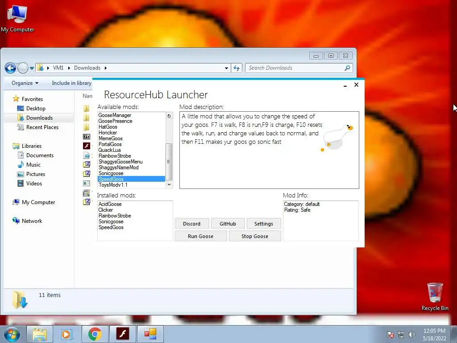
Task: Open the Flash file icon in Downloads list
Action: pyautogui.click(x=87, y=146)
